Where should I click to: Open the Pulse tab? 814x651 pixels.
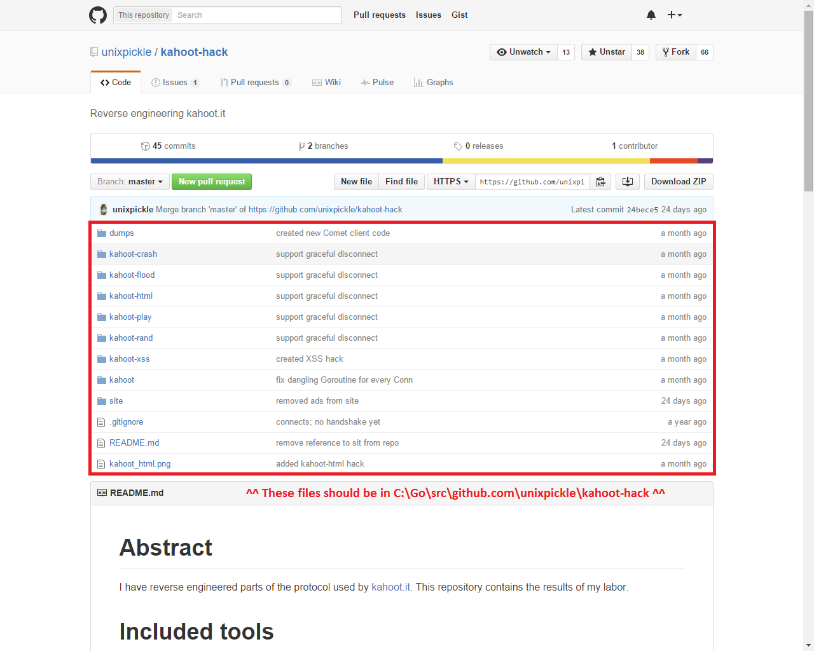click(x=377, y=83)
